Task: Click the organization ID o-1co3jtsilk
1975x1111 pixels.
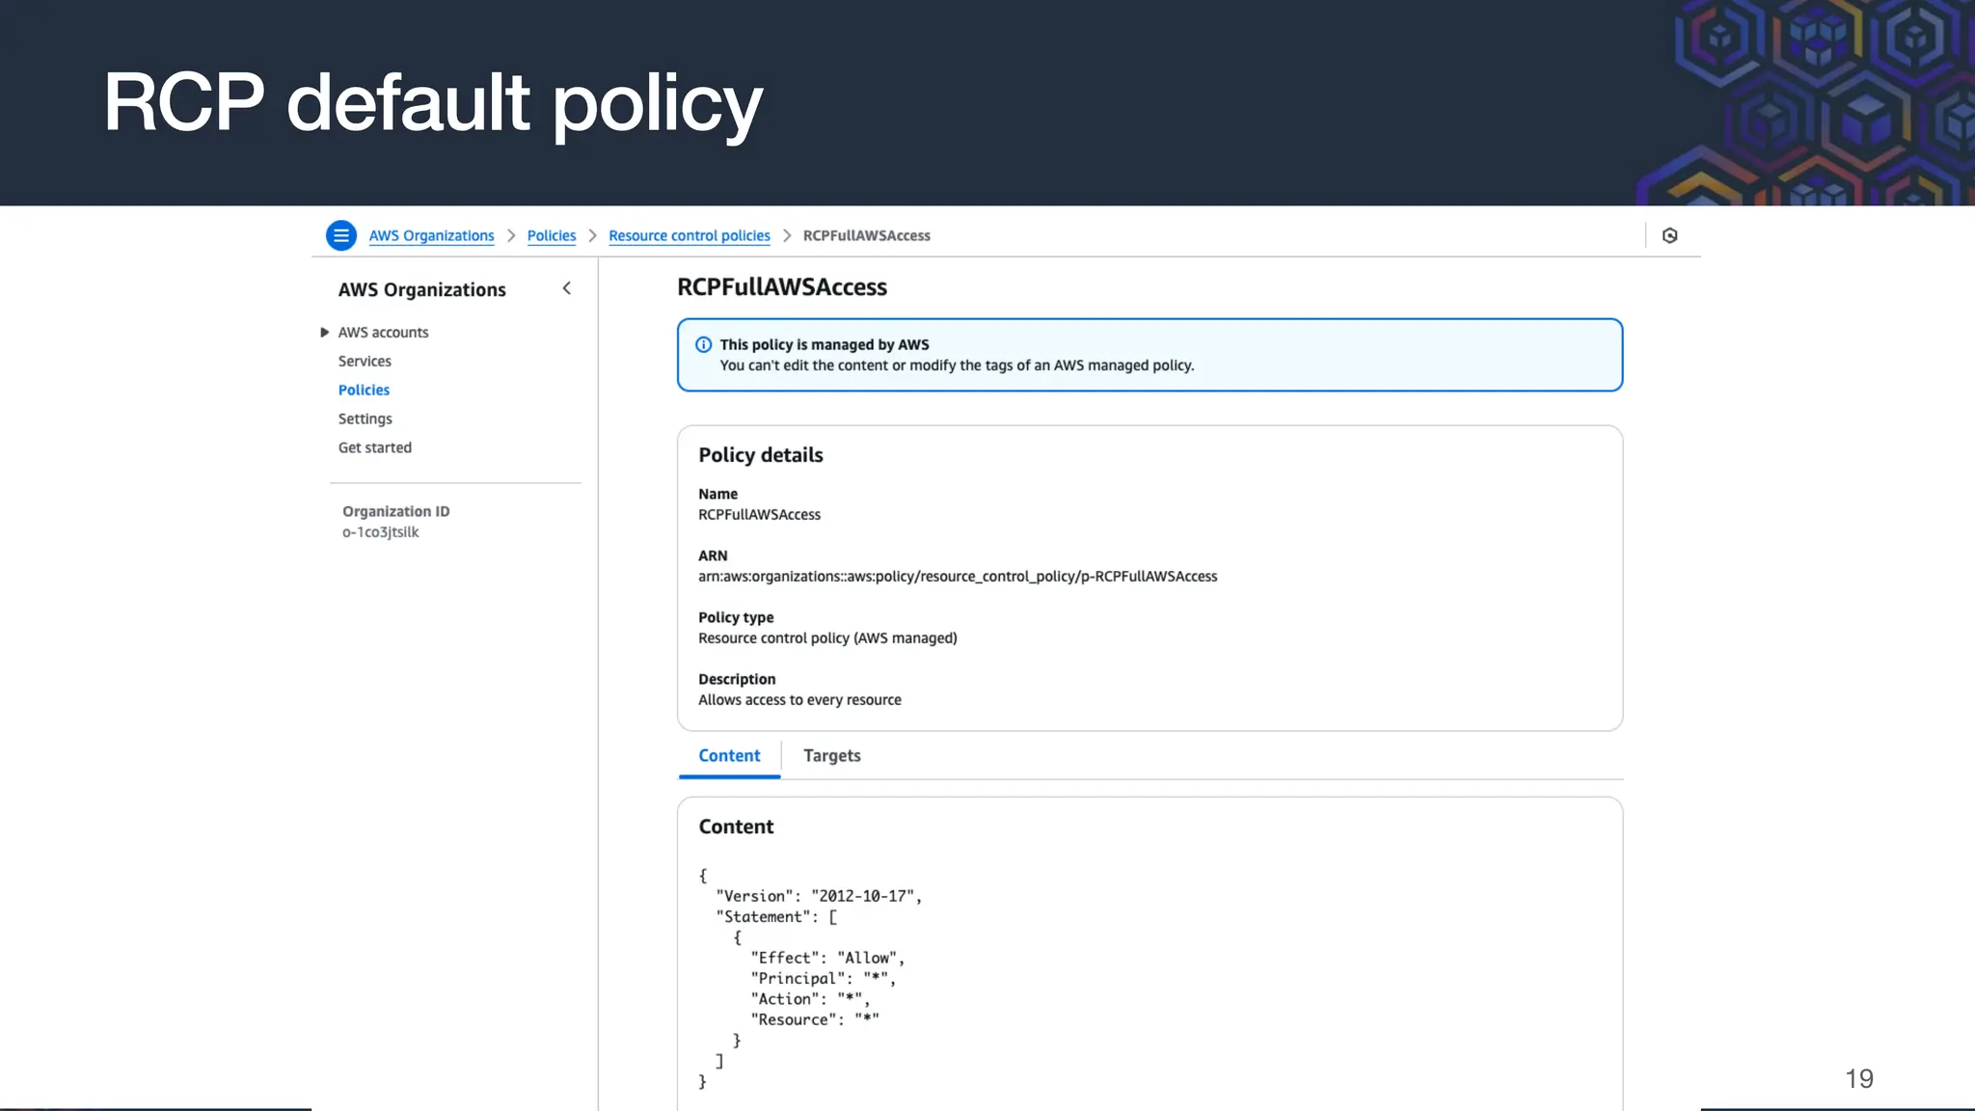Action: click(x=380, y=532)
